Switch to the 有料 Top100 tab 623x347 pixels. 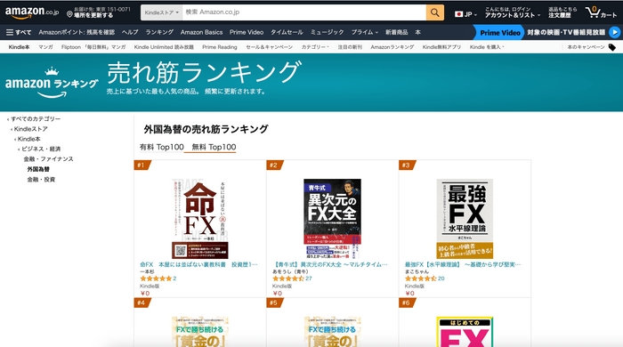[x=161, y=147]
